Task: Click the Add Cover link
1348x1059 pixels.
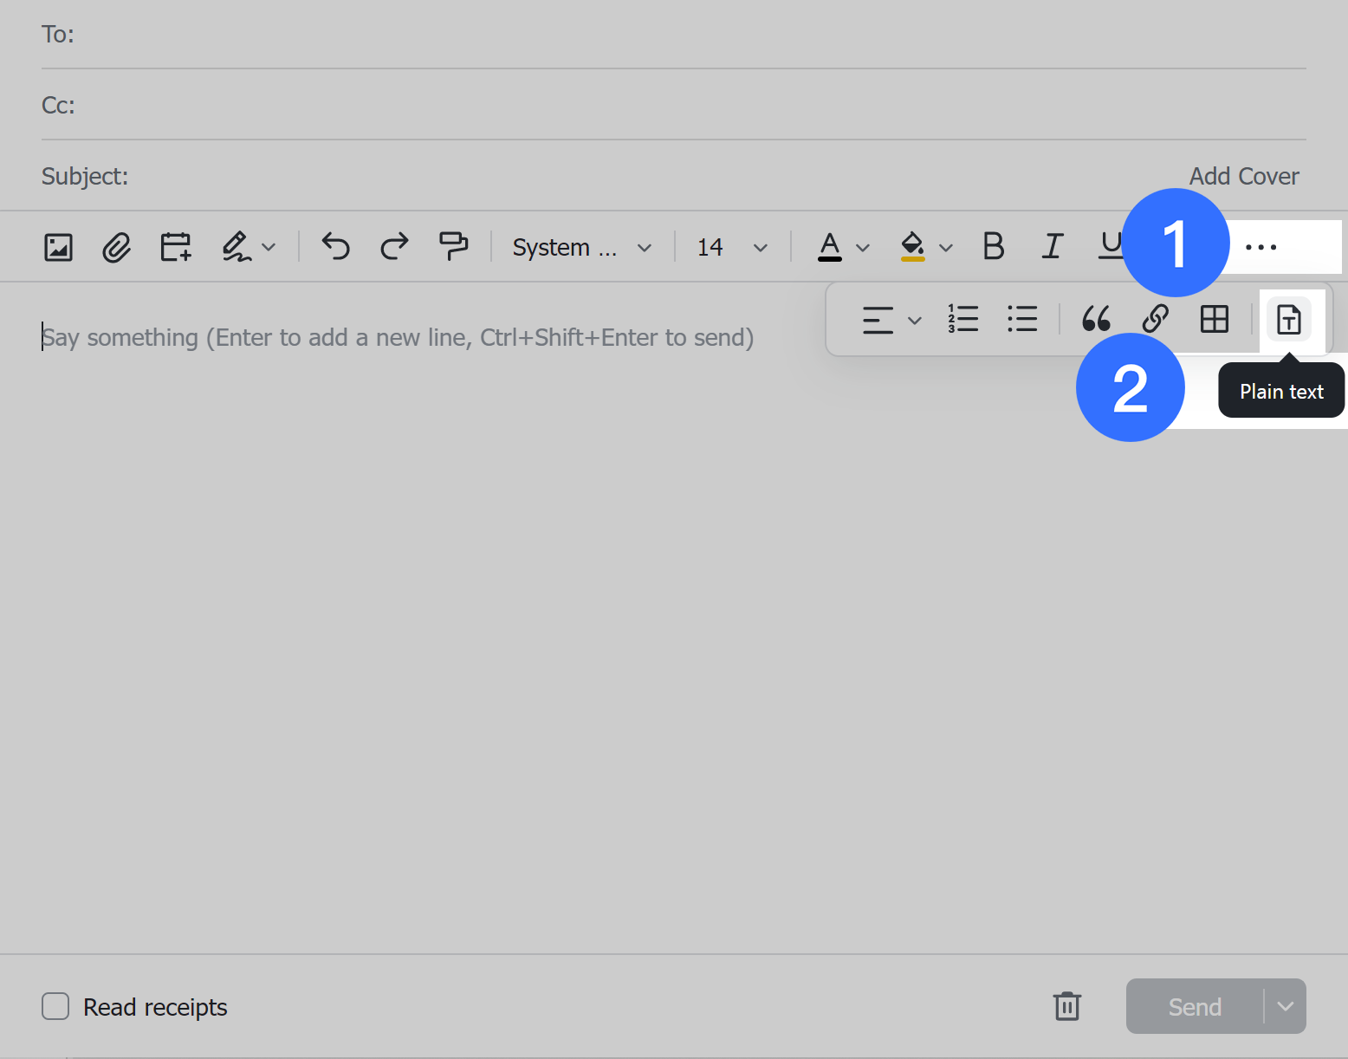Action: (1243, 176)
